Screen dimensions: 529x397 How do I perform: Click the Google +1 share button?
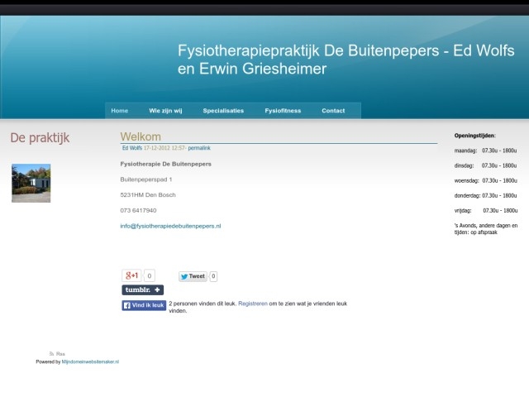coord(131,275)
